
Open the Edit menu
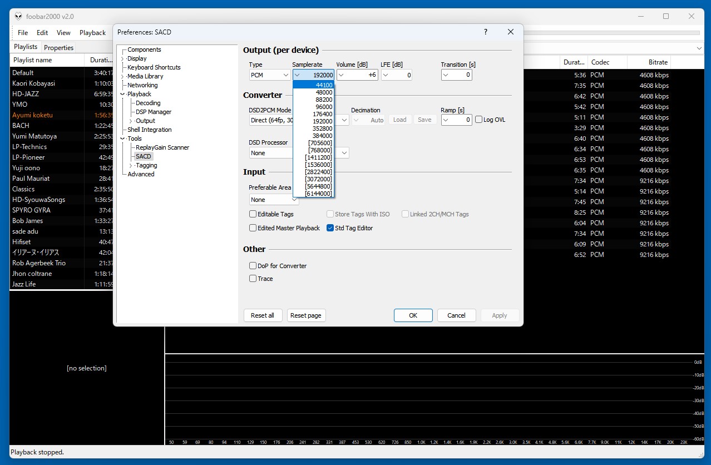click(42, 33)
